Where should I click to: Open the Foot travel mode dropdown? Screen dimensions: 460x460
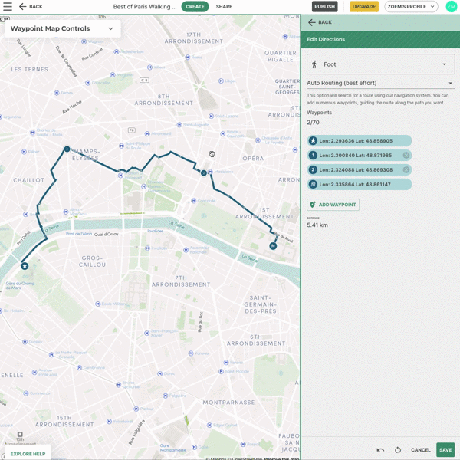click(x=379, y=64)
